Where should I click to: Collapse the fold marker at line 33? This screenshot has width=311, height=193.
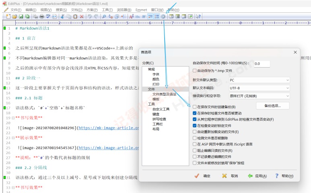[x=13, y=187]
